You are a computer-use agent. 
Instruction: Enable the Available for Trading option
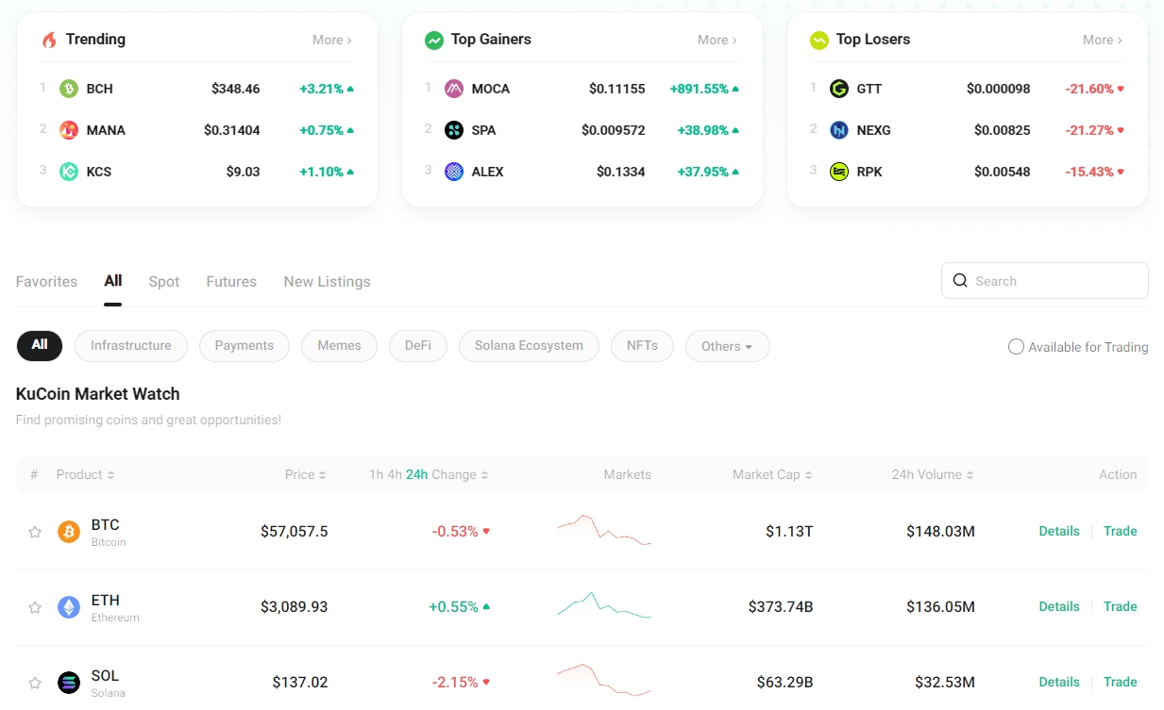coord(1016,347)
